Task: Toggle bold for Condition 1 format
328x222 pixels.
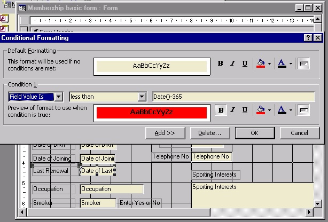Action: 221,110
